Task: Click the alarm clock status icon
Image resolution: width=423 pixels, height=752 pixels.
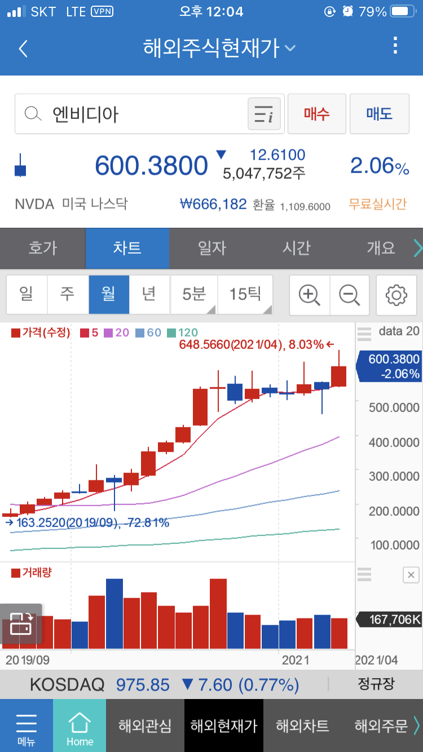Action: tap(348, 11)
